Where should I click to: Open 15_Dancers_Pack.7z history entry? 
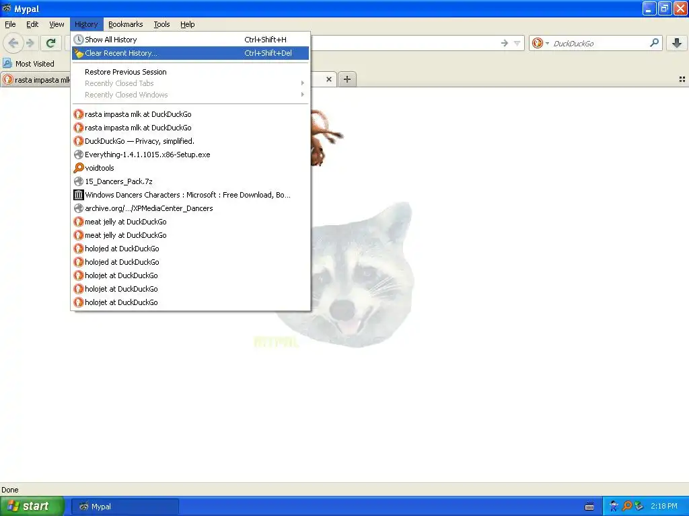(x=190, y=181)
